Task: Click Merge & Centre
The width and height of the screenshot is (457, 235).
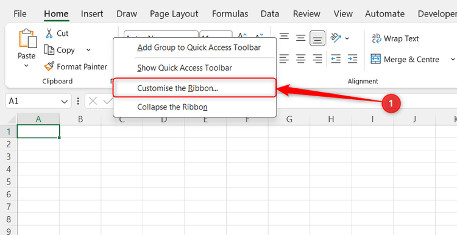Action: 405,60
